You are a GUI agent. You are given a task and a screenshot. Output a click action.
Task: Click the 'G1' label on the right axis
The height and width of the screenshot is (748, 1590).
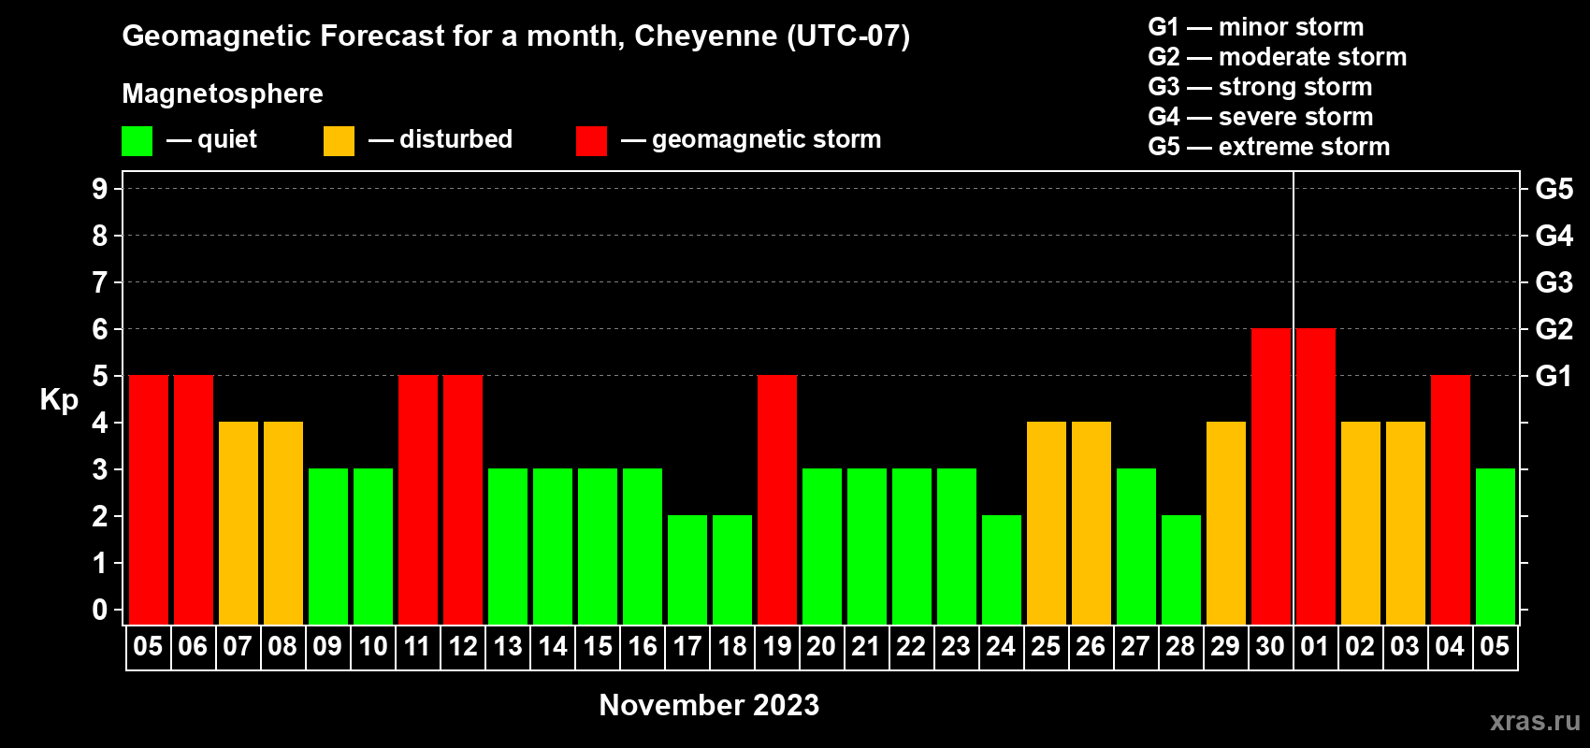(1554, 376)
